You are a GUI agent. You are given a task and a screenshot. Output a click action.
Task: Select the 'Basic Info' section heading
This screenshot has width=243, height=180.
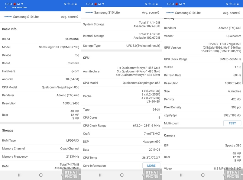[x=9, y=29]
